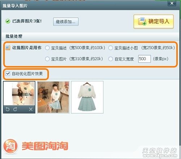Image resolution: width=181 pixels, height=159 pixels.
Task: Select the 宝贝描述小图 radio option
Action: tap(110, 48)
